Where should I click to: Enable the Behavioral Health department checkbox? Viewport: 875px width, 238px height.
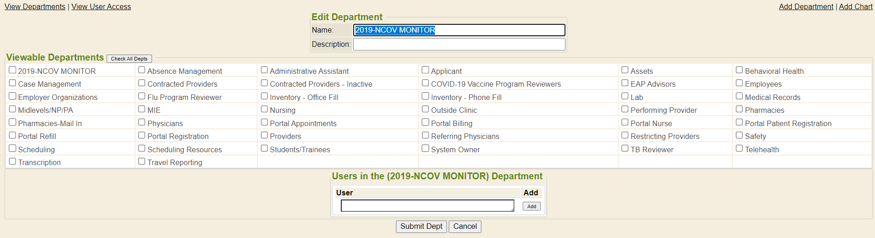tap(740, 70)
